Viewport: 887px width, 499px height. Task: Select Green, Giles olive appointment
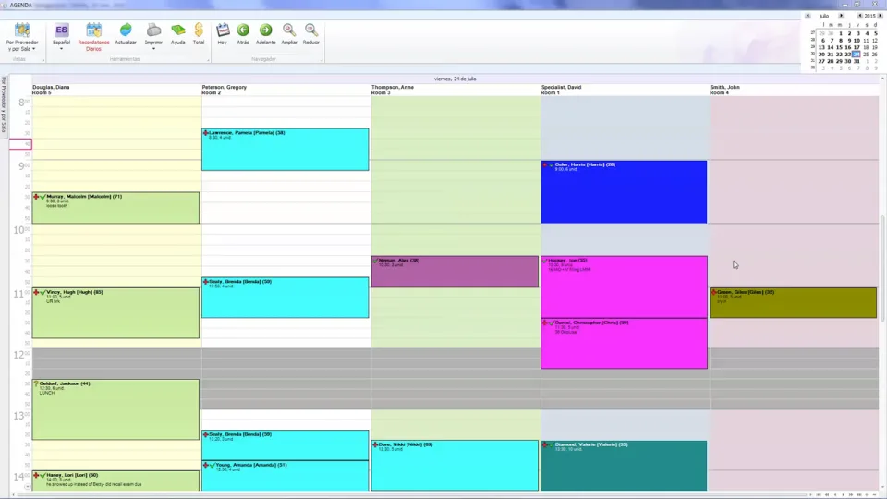pyautogui.click(x=793, y=303)
